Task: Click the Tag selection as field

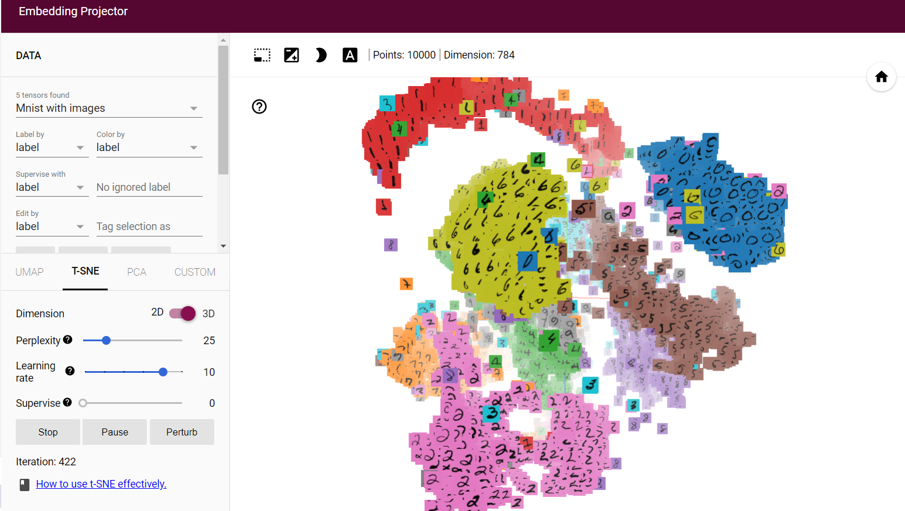Action: point(149,227)
